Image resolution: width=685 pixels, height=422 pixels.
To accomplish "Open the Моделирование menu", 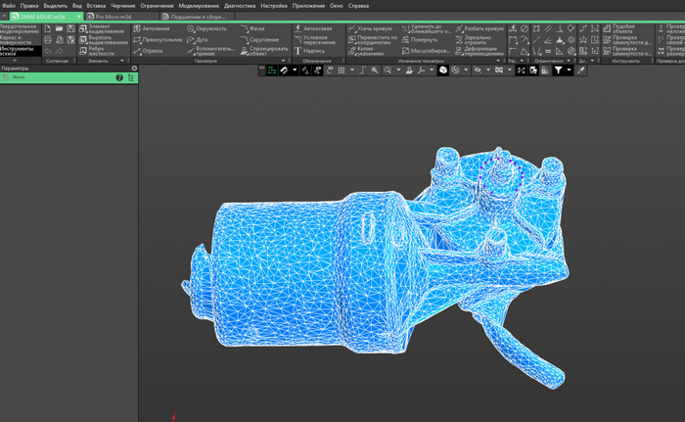I will [x=198, y=6].
